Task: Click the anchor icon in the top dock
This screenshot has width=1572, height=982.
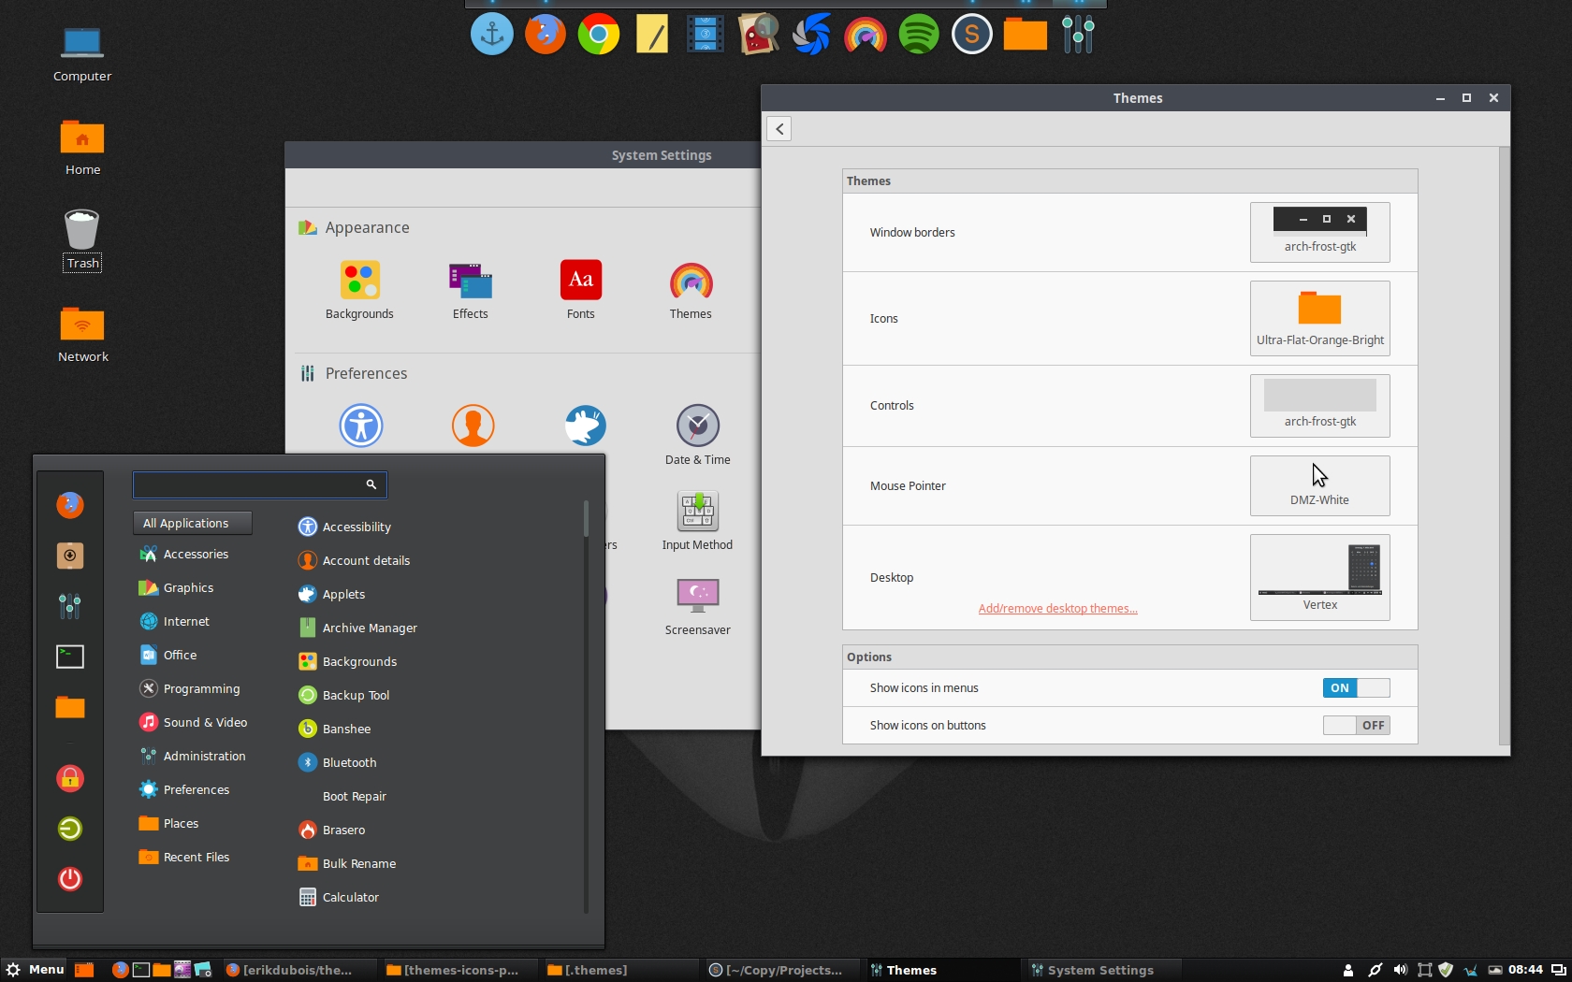Action: 492,36
